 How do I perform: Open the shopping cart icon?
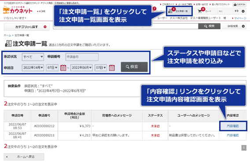[200, 11]
